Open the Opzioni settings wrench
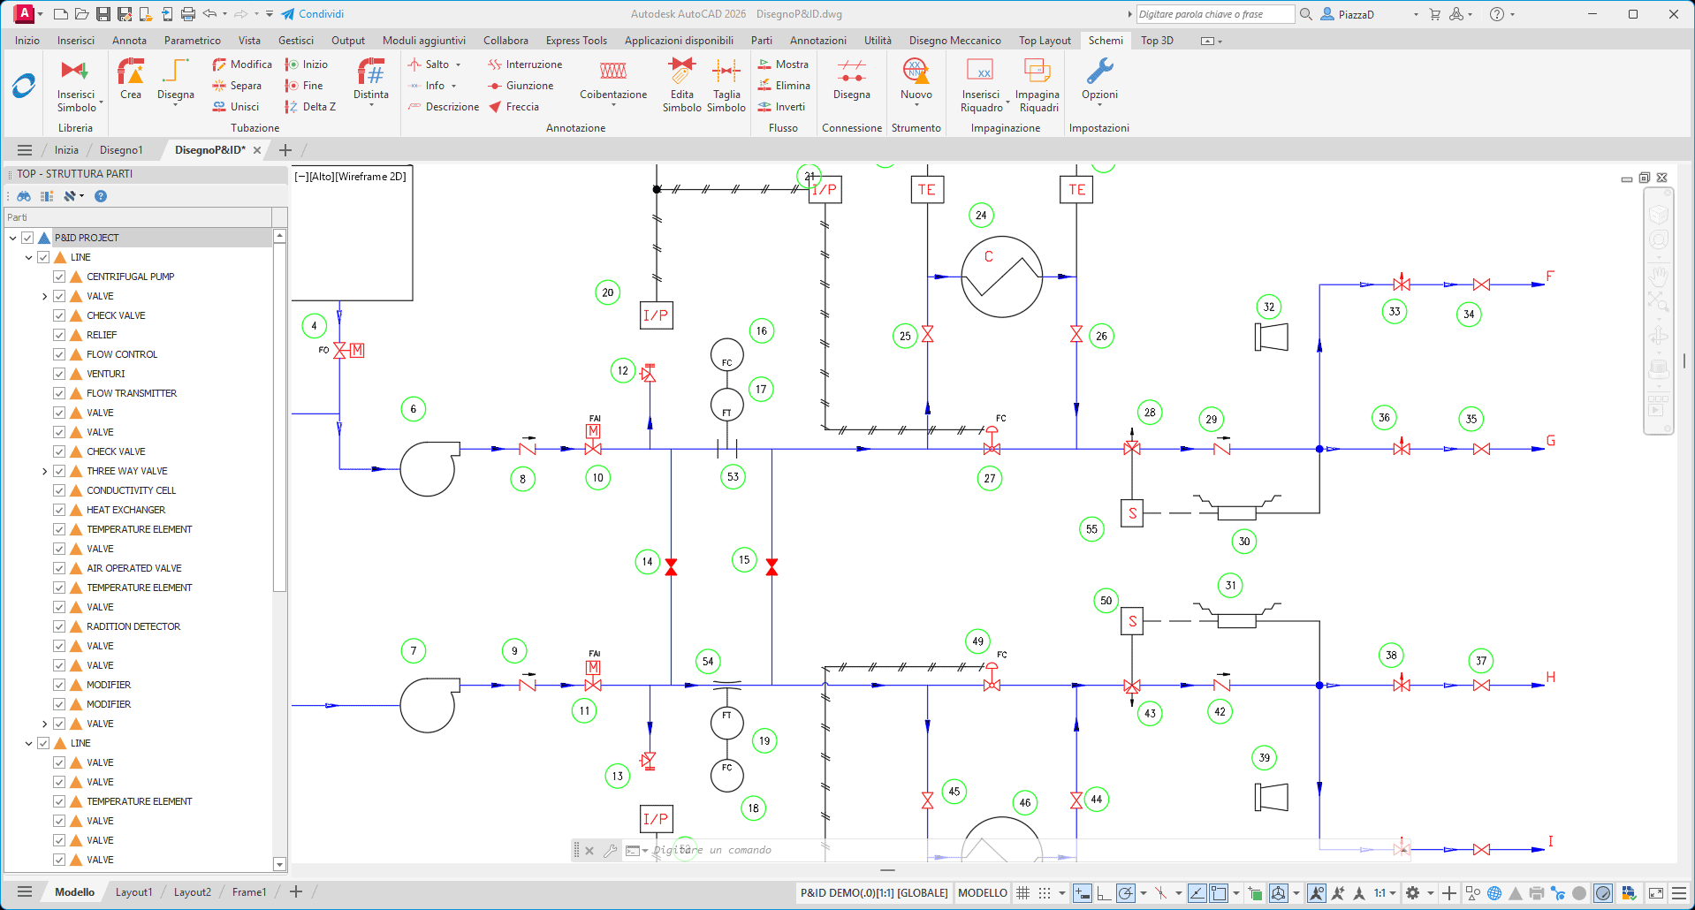The width and height of the screenshot is (1695, 910). tap(1099, 72)
